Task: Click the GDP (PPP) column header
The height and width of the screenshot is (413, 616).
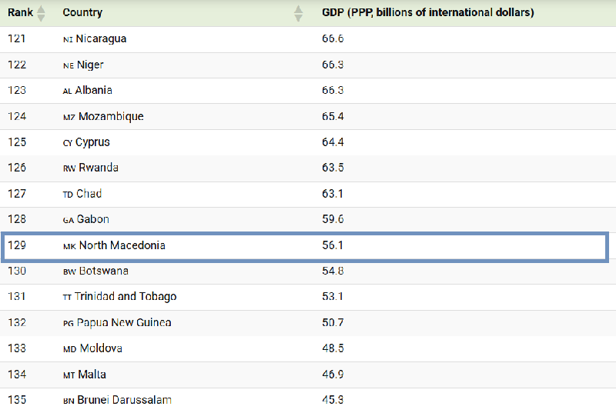Action: [427, 13]
